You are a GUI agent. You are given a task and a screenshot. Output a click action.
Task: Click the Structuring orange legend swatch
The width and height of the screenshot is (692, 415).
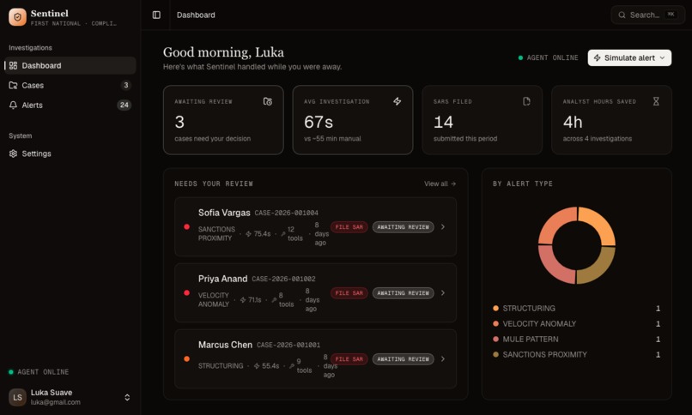pos(495,309)
